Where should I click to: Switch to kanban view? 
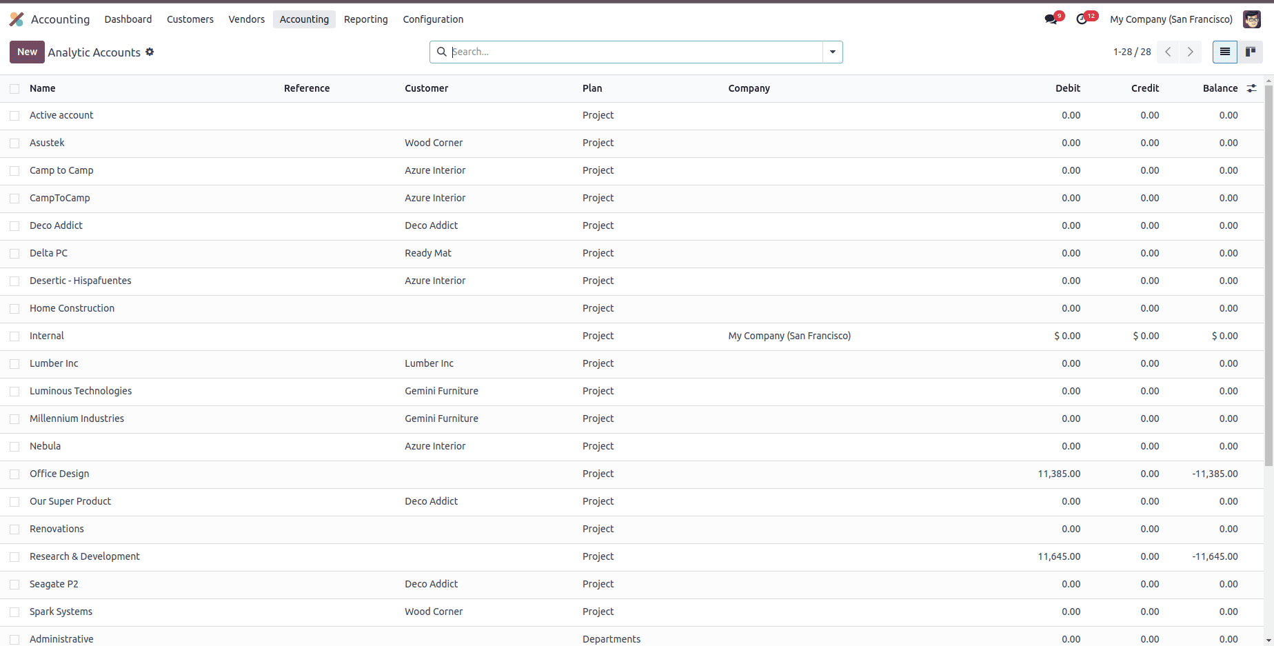click(1250, 52)
